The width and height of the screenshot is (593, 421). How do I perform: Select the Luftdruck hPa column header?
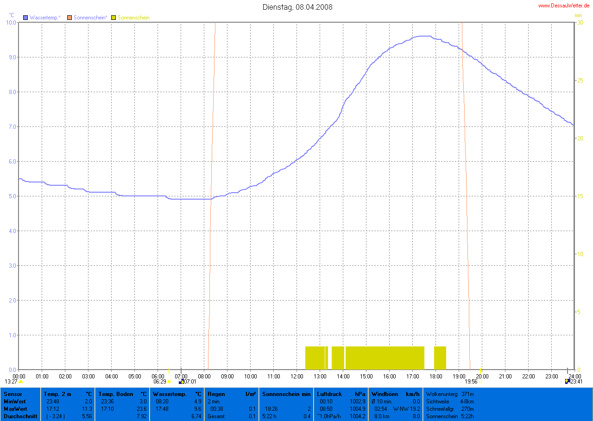329,394
